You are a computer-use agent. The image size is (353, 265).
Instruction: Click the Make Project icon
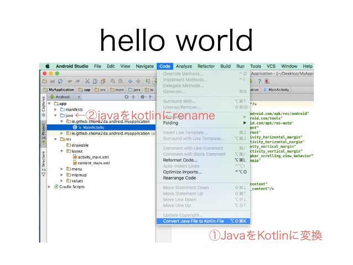point(148,81)
